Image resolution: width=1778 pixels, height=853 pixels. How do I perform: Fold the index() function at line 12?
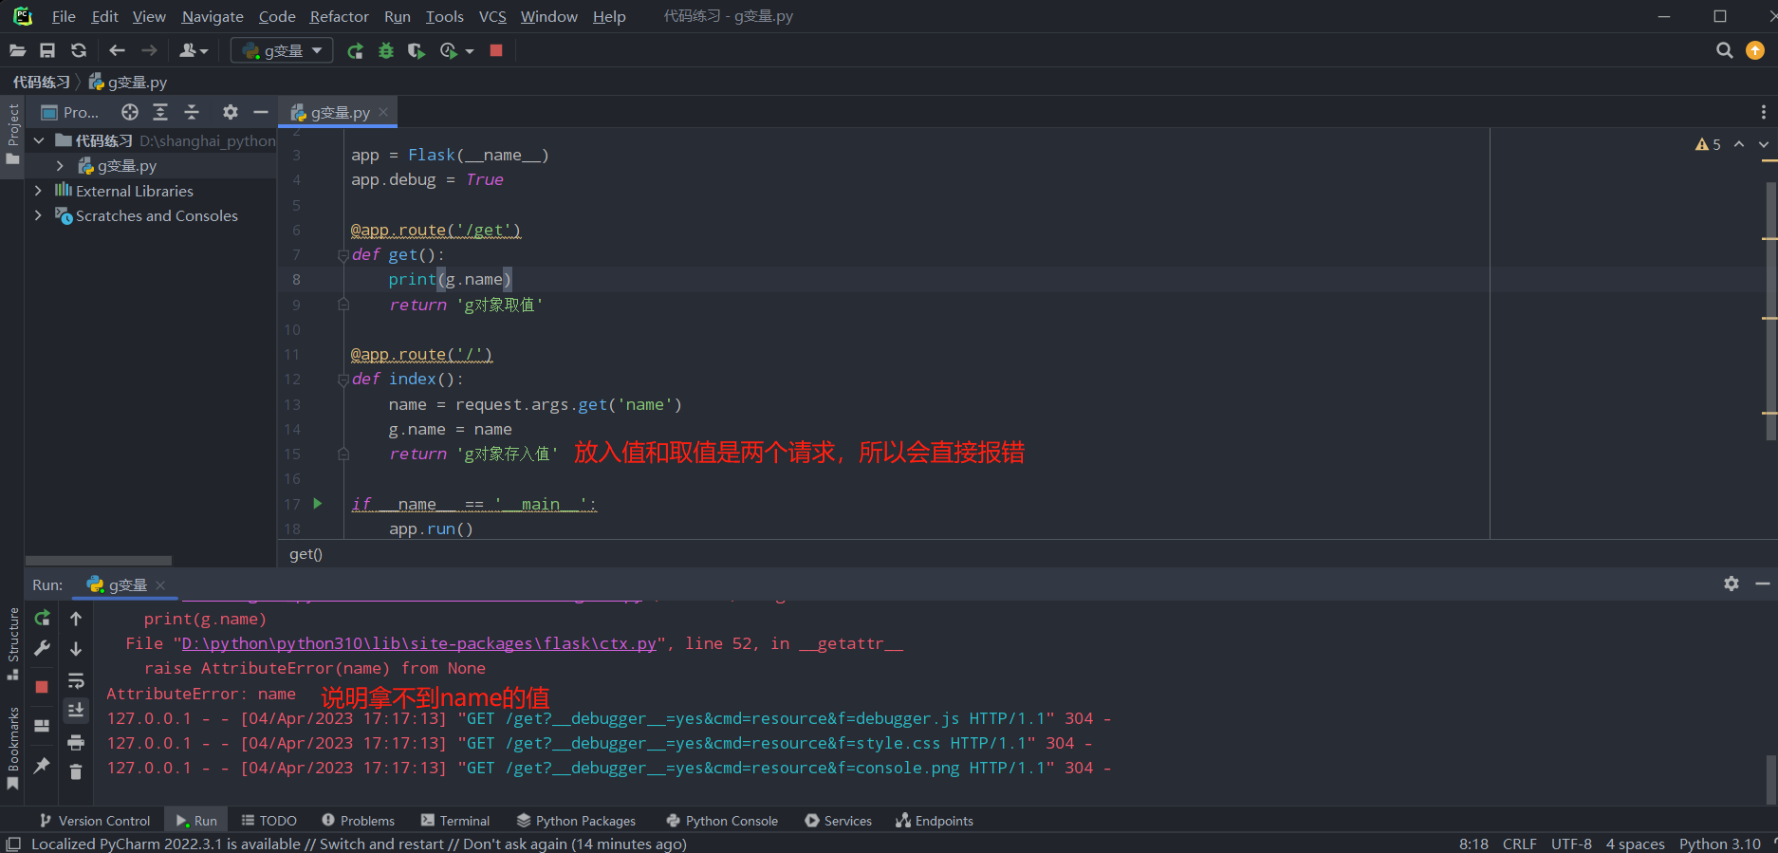(x=343, y=380)
